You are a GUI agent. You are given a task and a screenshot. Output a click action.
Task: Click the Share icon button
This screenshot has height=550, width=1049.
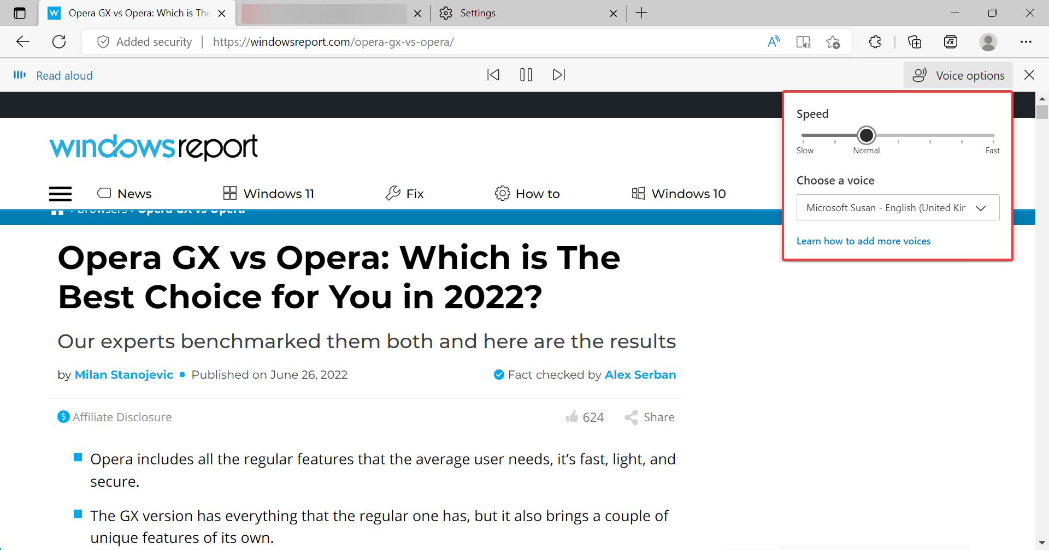pos(631,417)
